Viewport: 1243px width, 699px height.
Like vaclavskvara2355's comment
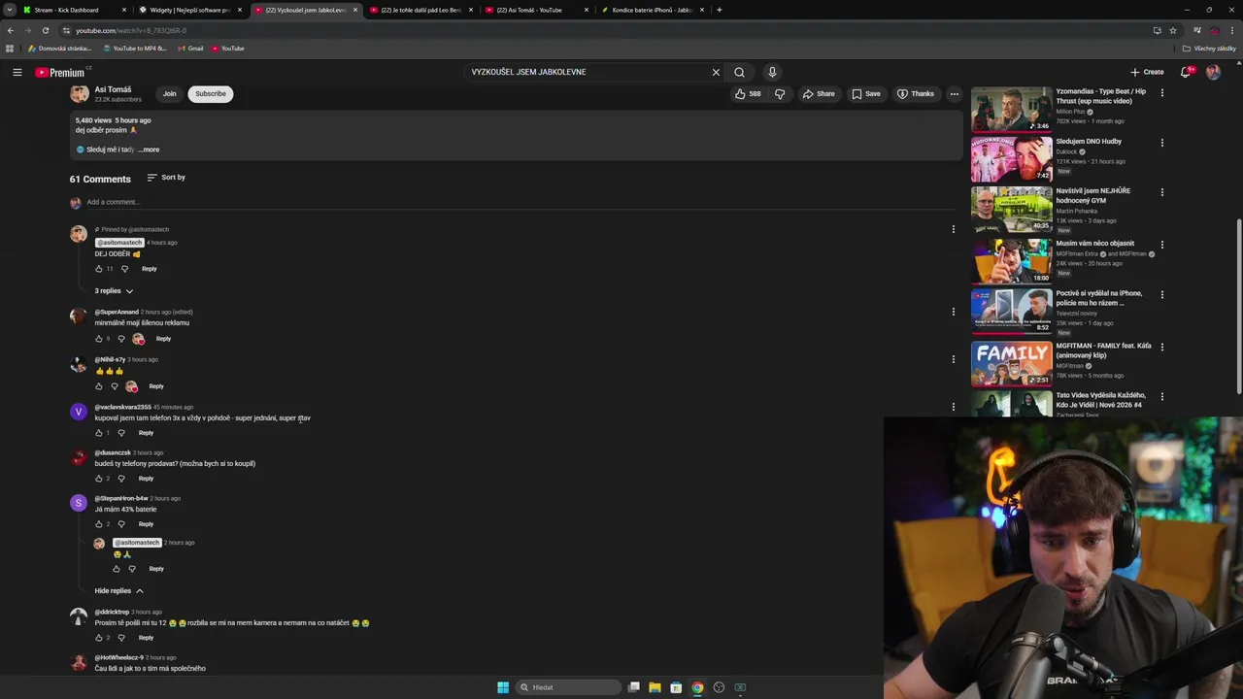click(99, 433)
